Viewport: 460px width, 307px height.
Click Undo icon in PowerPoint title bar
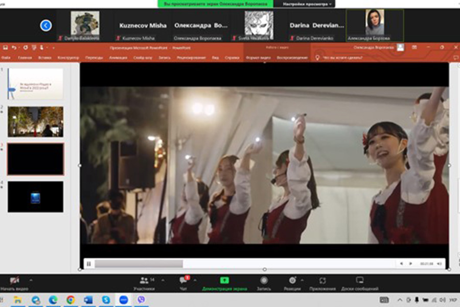pyautogui.click(x=14, y=47)
